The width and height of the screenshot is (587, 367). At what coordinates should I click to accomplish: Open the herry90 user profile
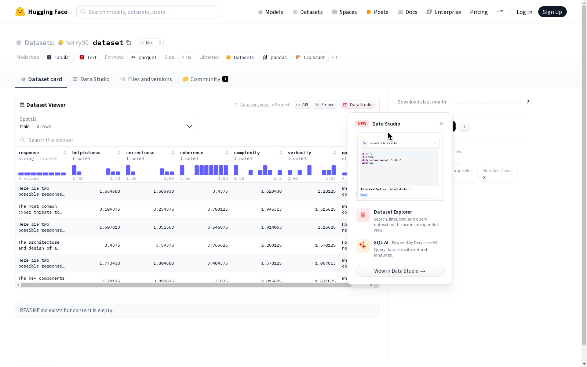(77, 43)
